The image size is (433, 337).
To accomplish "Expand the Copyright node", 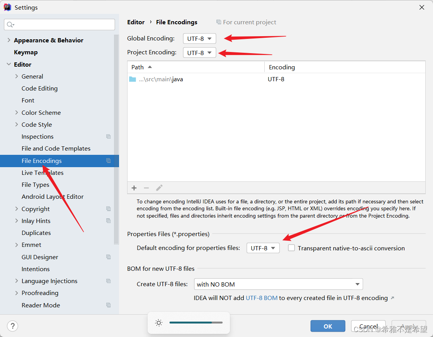I will [17, 209].
